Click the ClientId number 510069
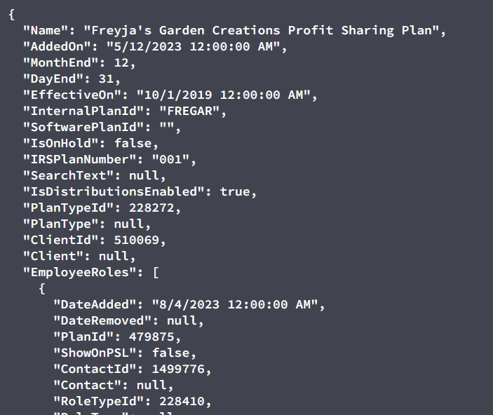 click(x=137, y=240)
